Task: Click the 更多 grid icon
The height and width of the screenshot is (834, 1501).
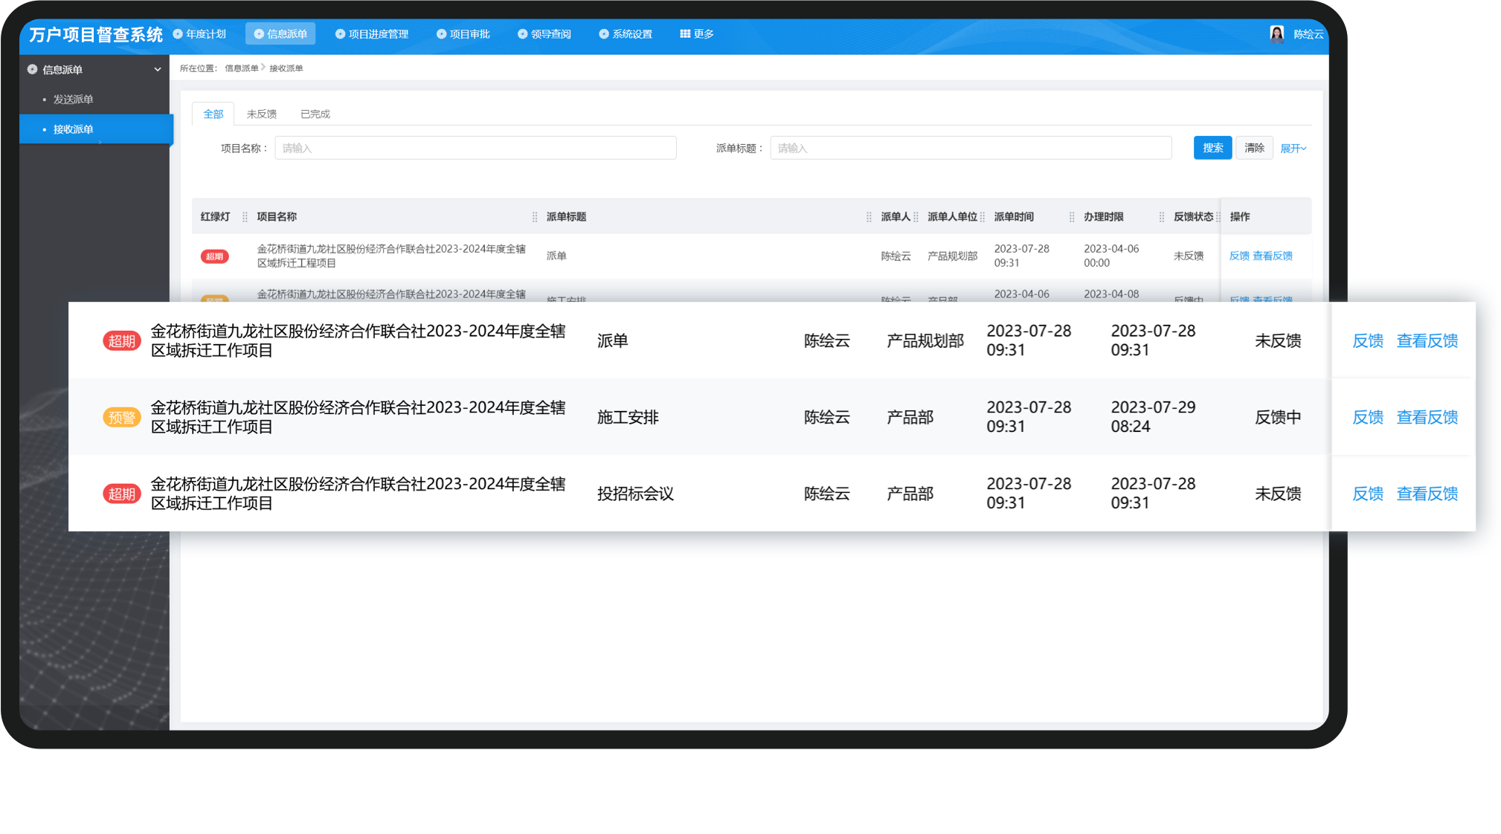Action: click(x=685, y=34)
